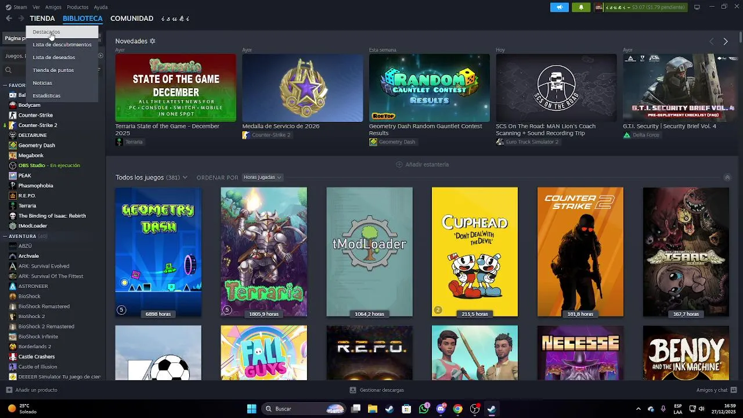Open the notifications bell
Viewport: 743px width, 418px height.
point(581,7)
